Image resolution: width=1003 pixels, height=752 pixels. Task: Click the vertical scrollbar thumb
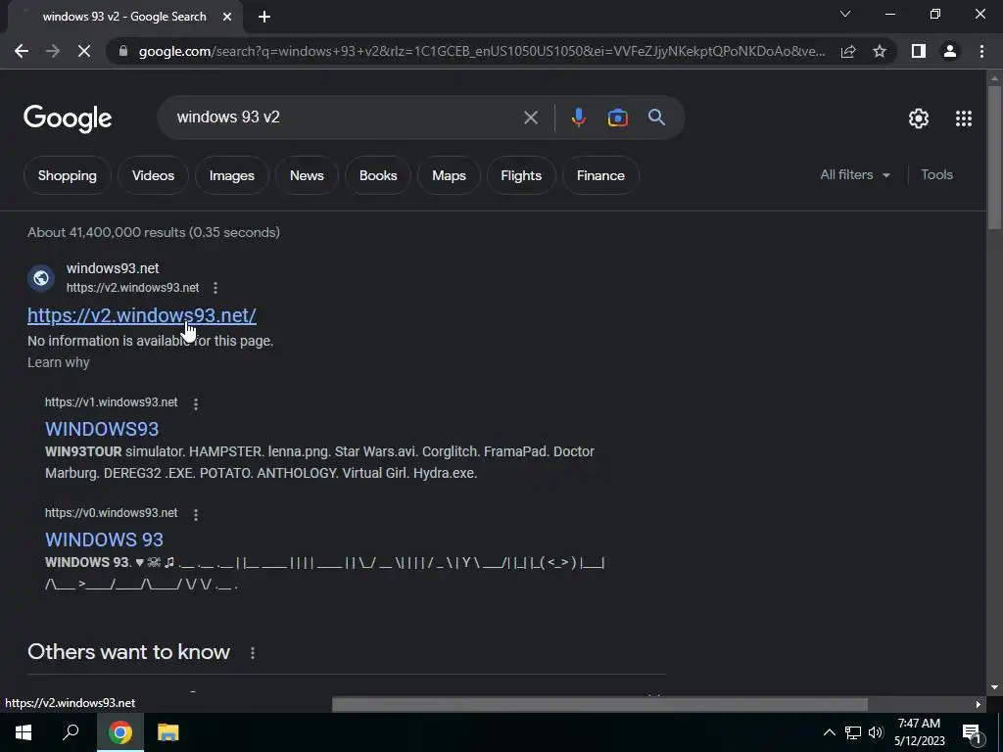pos(994,158)
